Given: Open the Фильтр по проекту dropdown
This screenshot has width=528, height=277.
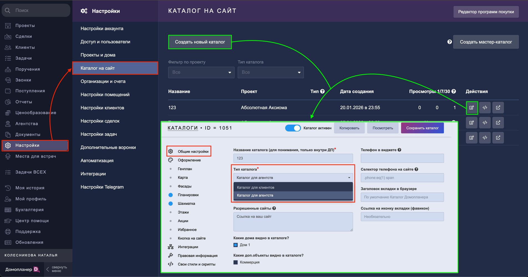Looking at the screenshot, I should click(201, 72).
